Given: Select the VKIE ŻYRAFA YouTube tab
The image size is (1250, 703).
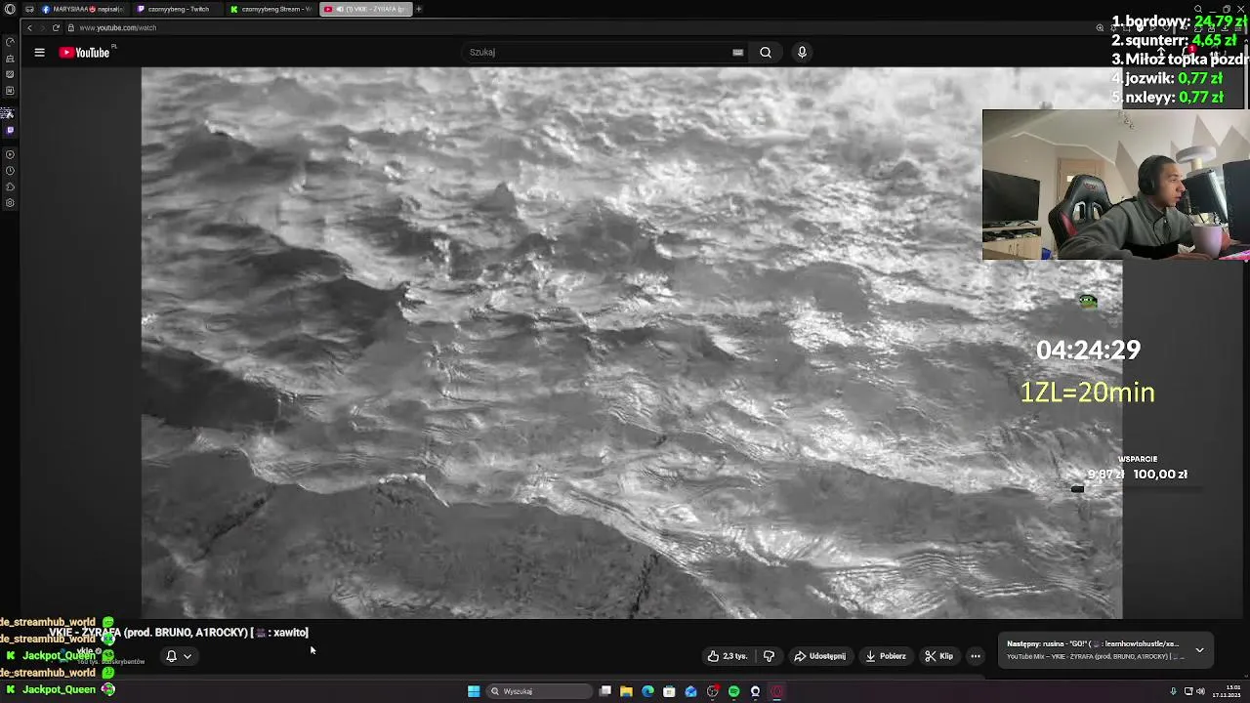Looking at the screenshot, I should click(364, 9).
